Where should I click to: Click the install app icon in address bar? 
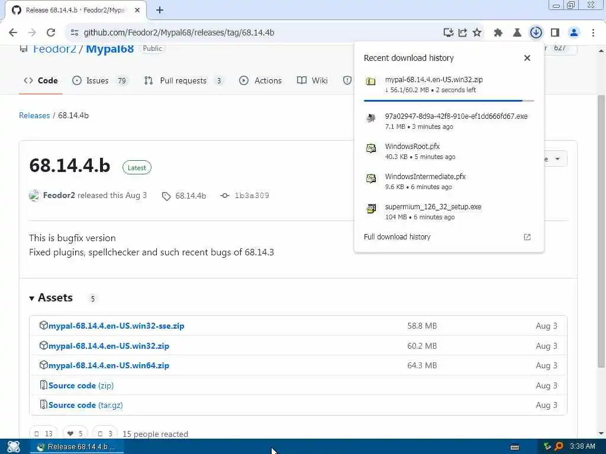(448, 33)
